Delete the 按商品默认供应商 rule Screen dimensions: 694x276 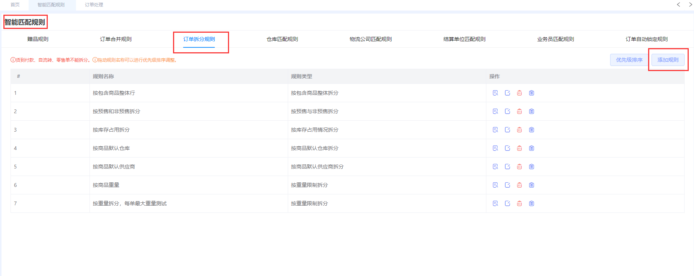point(519,167)
